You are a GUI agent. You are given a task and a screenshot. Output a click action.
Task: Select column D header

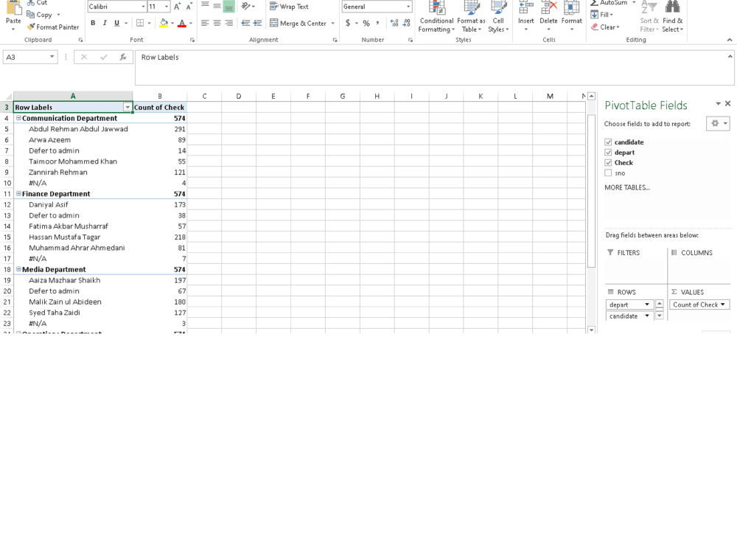[239, 97]
